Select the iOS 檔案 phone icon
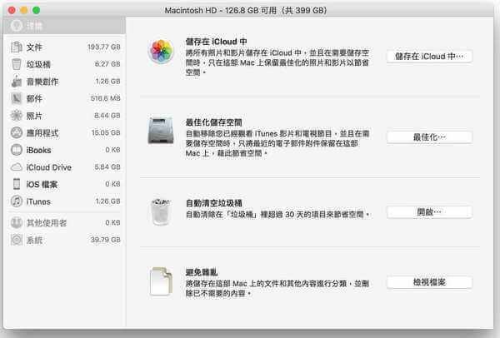 17,184
